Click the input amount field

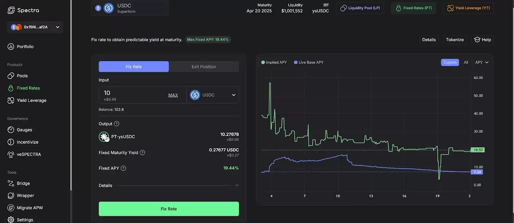point(132,93)
